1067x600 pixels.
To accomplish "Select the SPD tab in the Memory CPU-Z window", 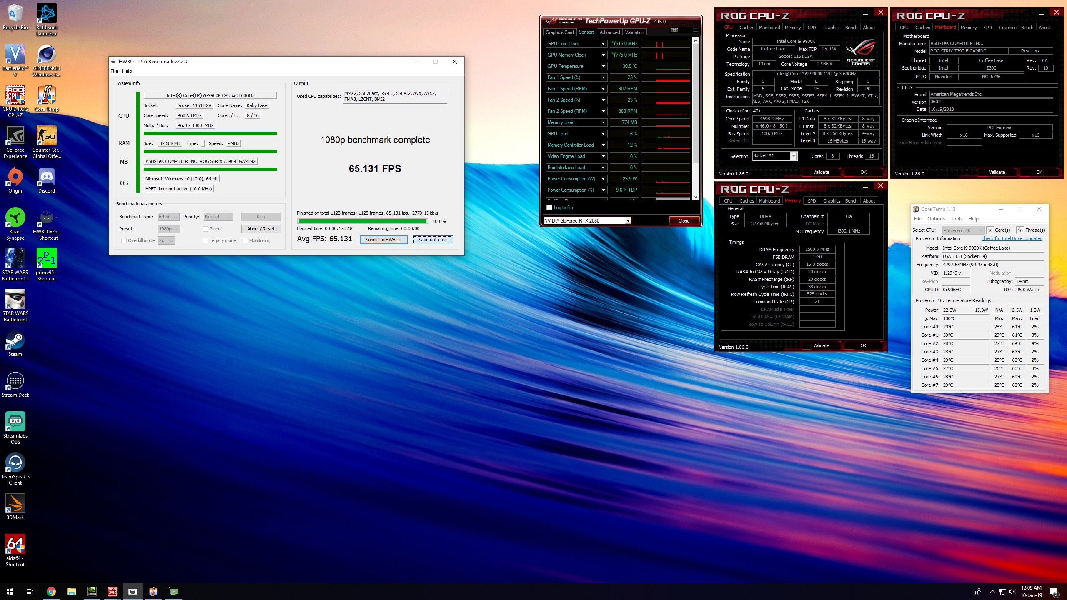I will coord(812,201).
